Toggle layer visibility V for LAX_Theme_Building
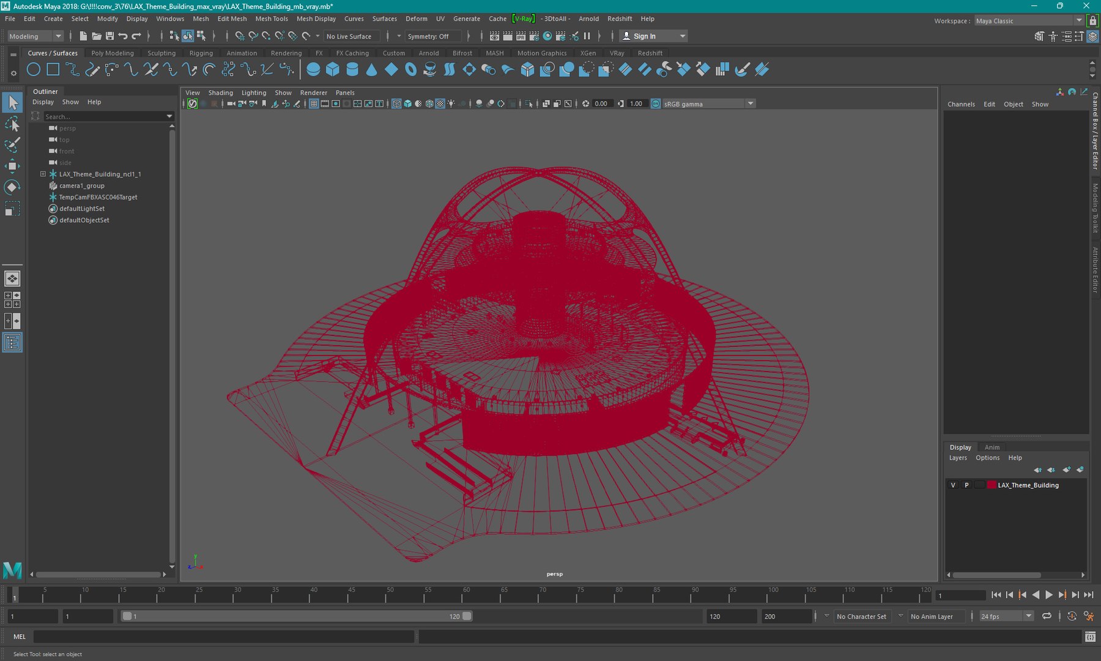Screen dimensions: 1101x661 [x=952, y=485]
